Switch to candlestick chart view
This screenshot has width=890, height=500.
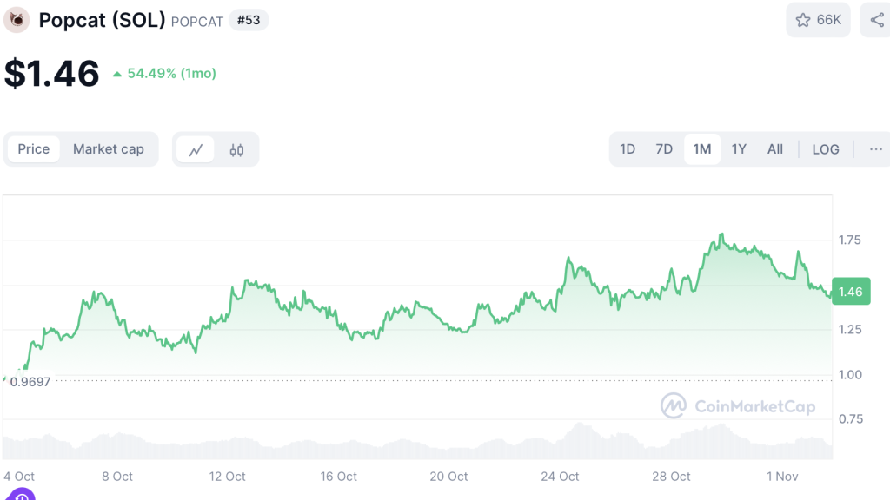(x=236, y=149)
